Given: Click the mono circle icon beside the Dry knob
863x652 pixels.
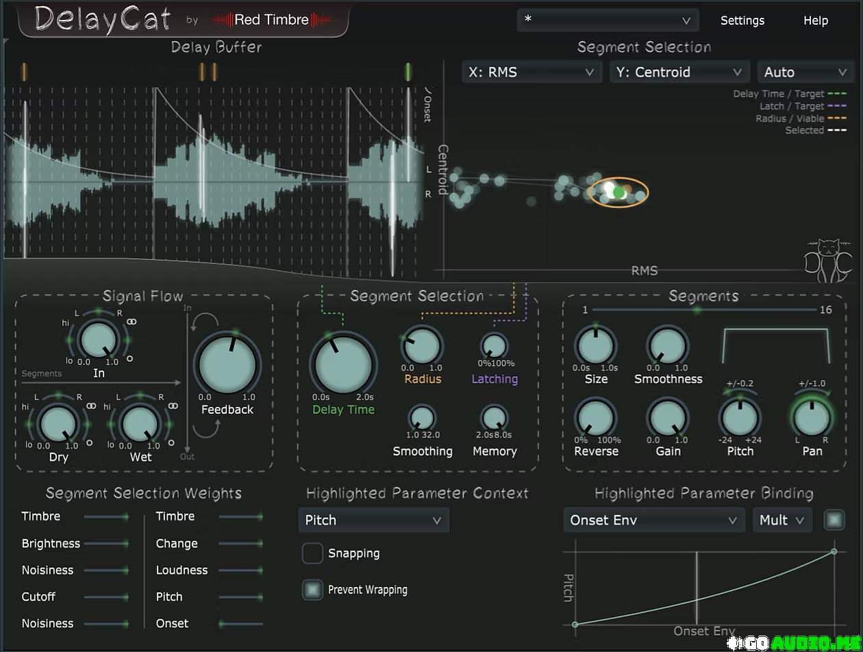Looking at the screenshot, I should (90, 443).
